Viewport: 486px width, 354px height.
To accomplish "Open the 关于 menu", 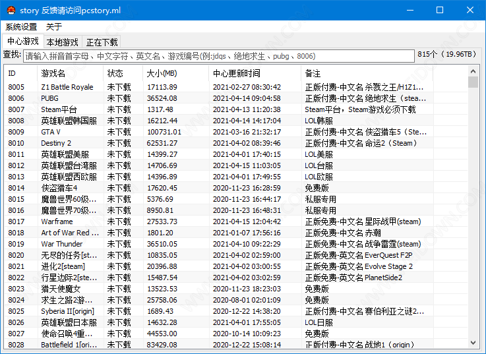I will click(x=54, y=27).
